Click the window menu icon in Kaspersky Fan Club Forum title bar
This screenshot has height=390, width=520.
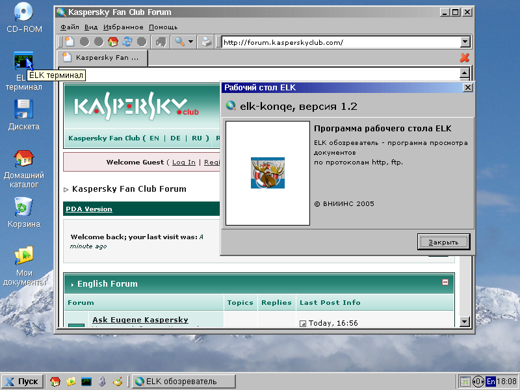click(61, 12)
